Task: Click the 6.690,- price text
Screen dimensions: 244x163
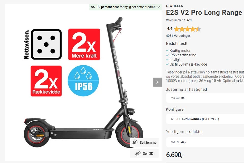Action: [175, 155]
